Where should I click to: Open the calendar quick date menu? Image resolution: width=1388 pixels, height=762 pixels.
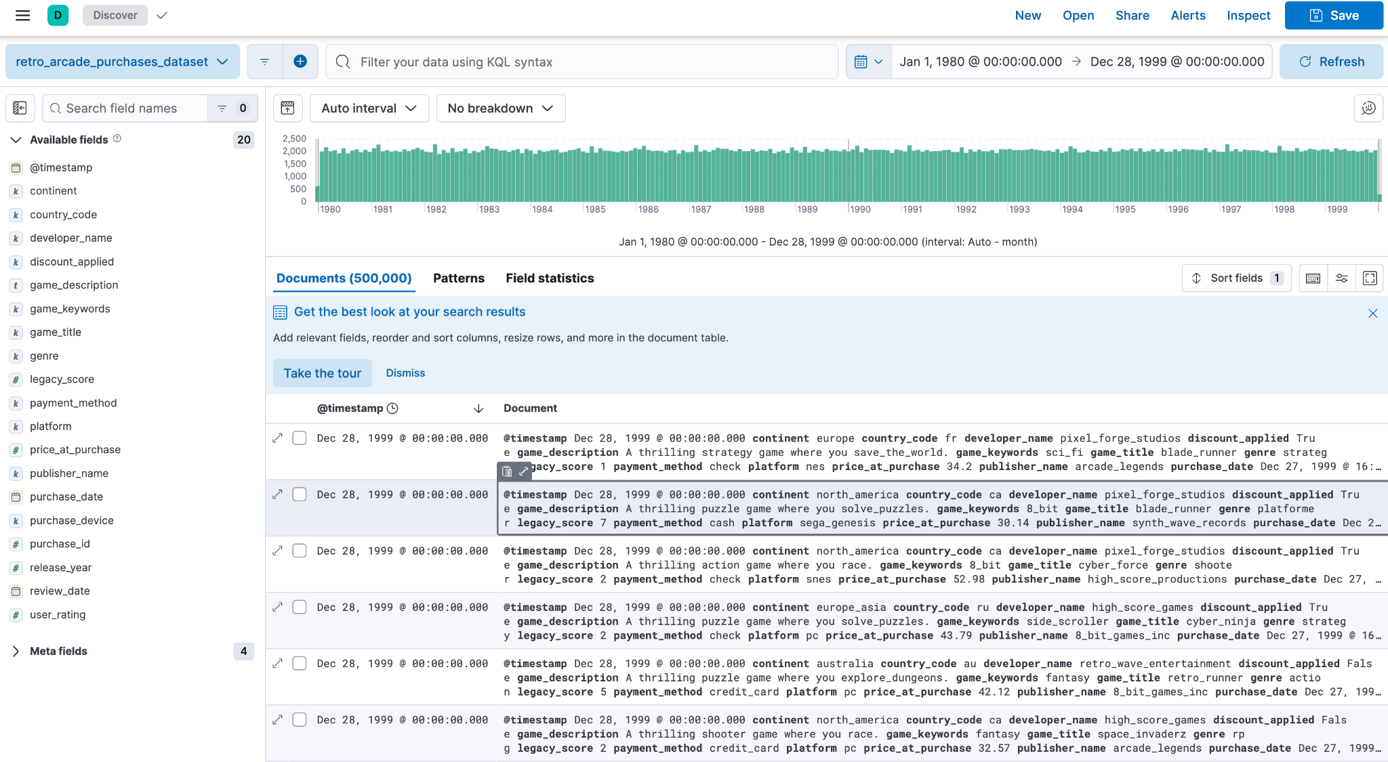click(x=868, y=62)
